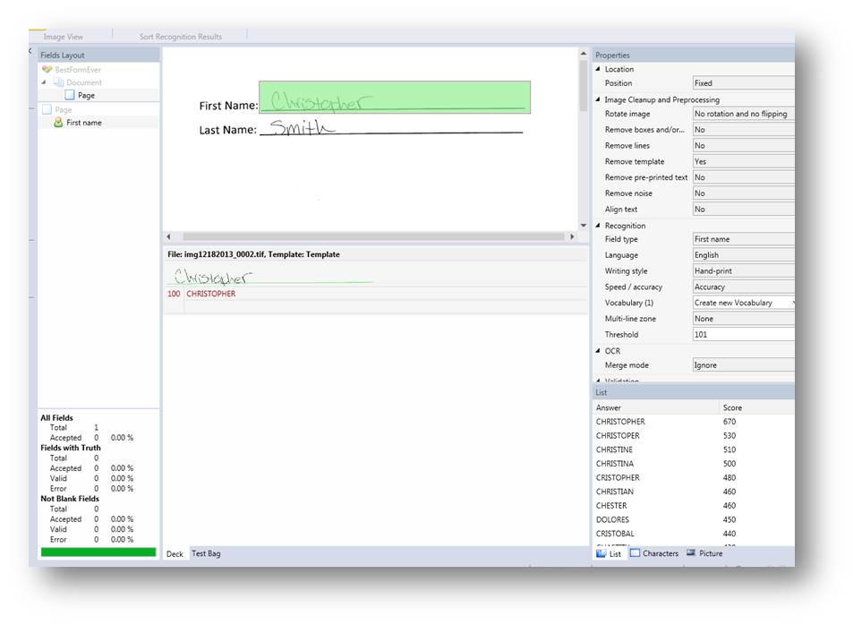The image size is (853, 625).
Task: Click the List tab icon
Action: click(x=601, y=553)
